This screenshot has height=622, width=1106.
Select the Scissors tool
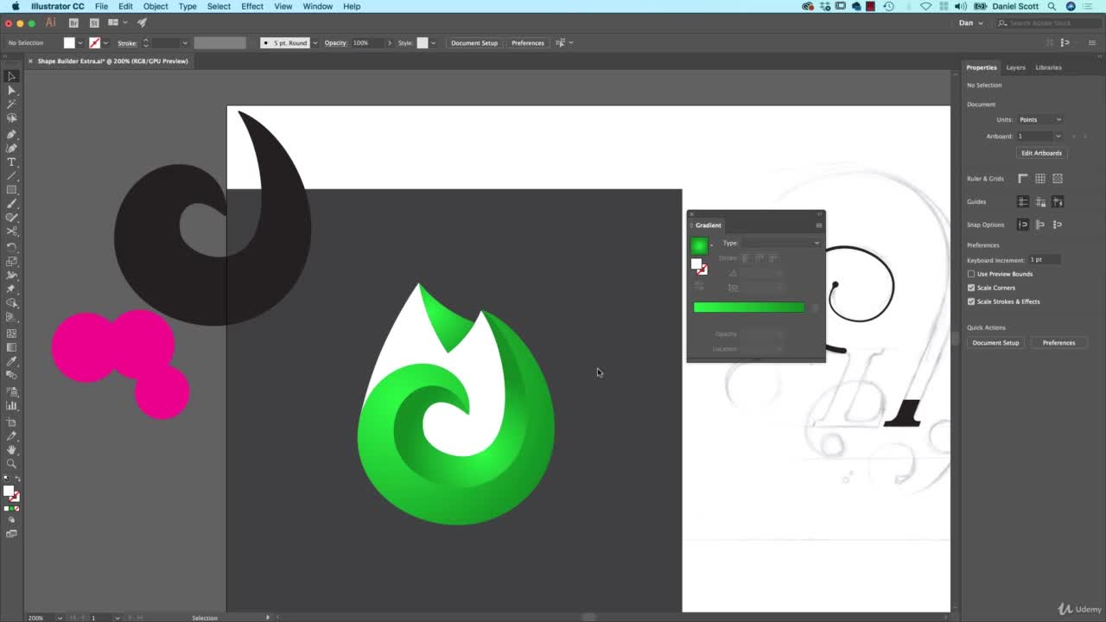coord(11,232)
